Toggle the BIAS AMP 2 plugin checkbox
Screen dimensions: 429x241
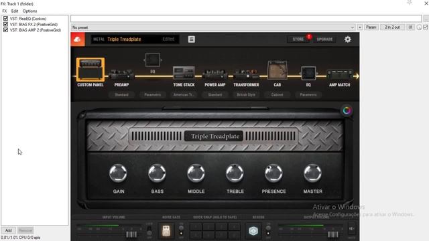[x=5, y=30]
